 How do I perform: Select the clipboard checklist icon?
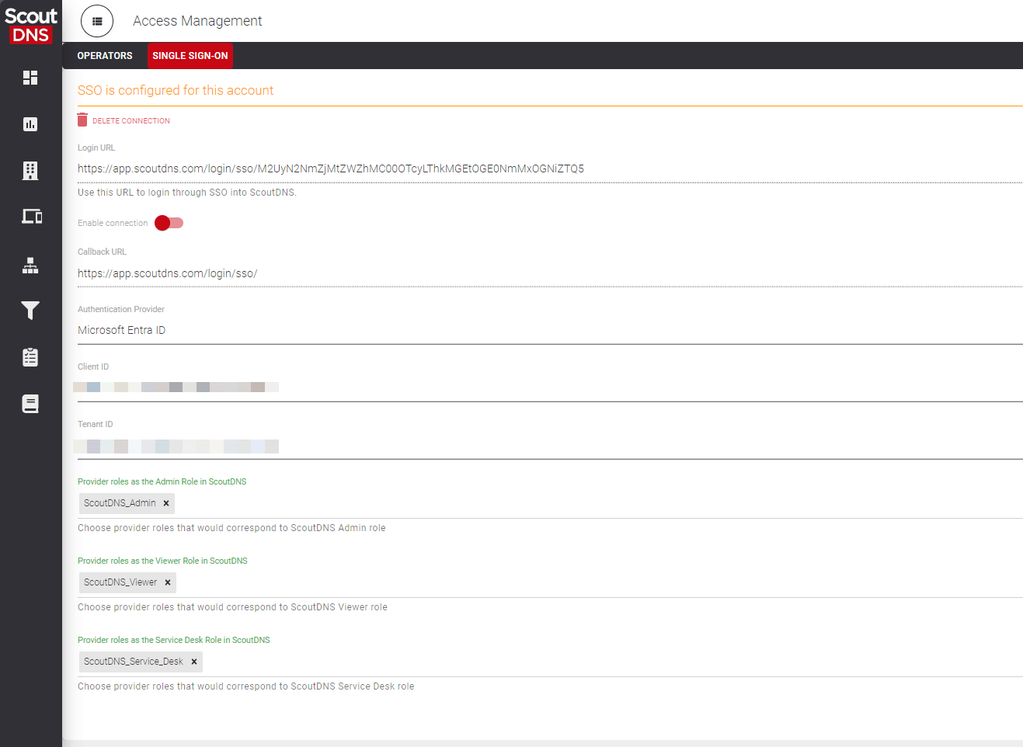click(x=30, y=357)
